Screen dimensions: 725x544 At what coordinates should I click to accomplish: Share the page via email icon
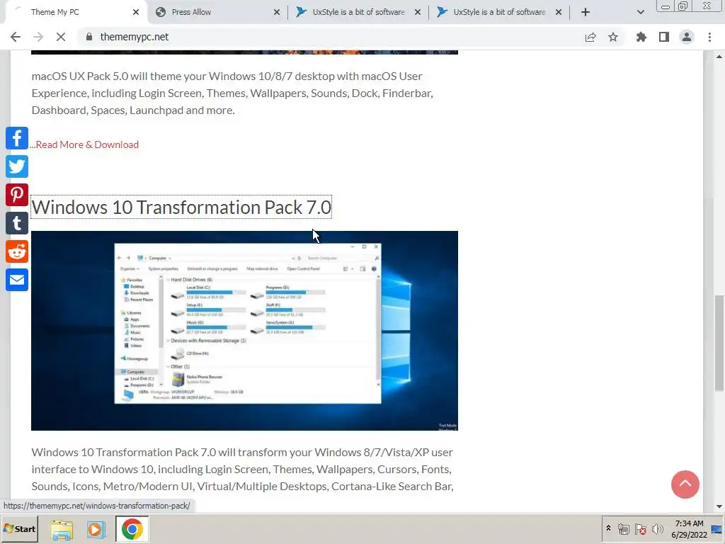click(x=17, y=280)
